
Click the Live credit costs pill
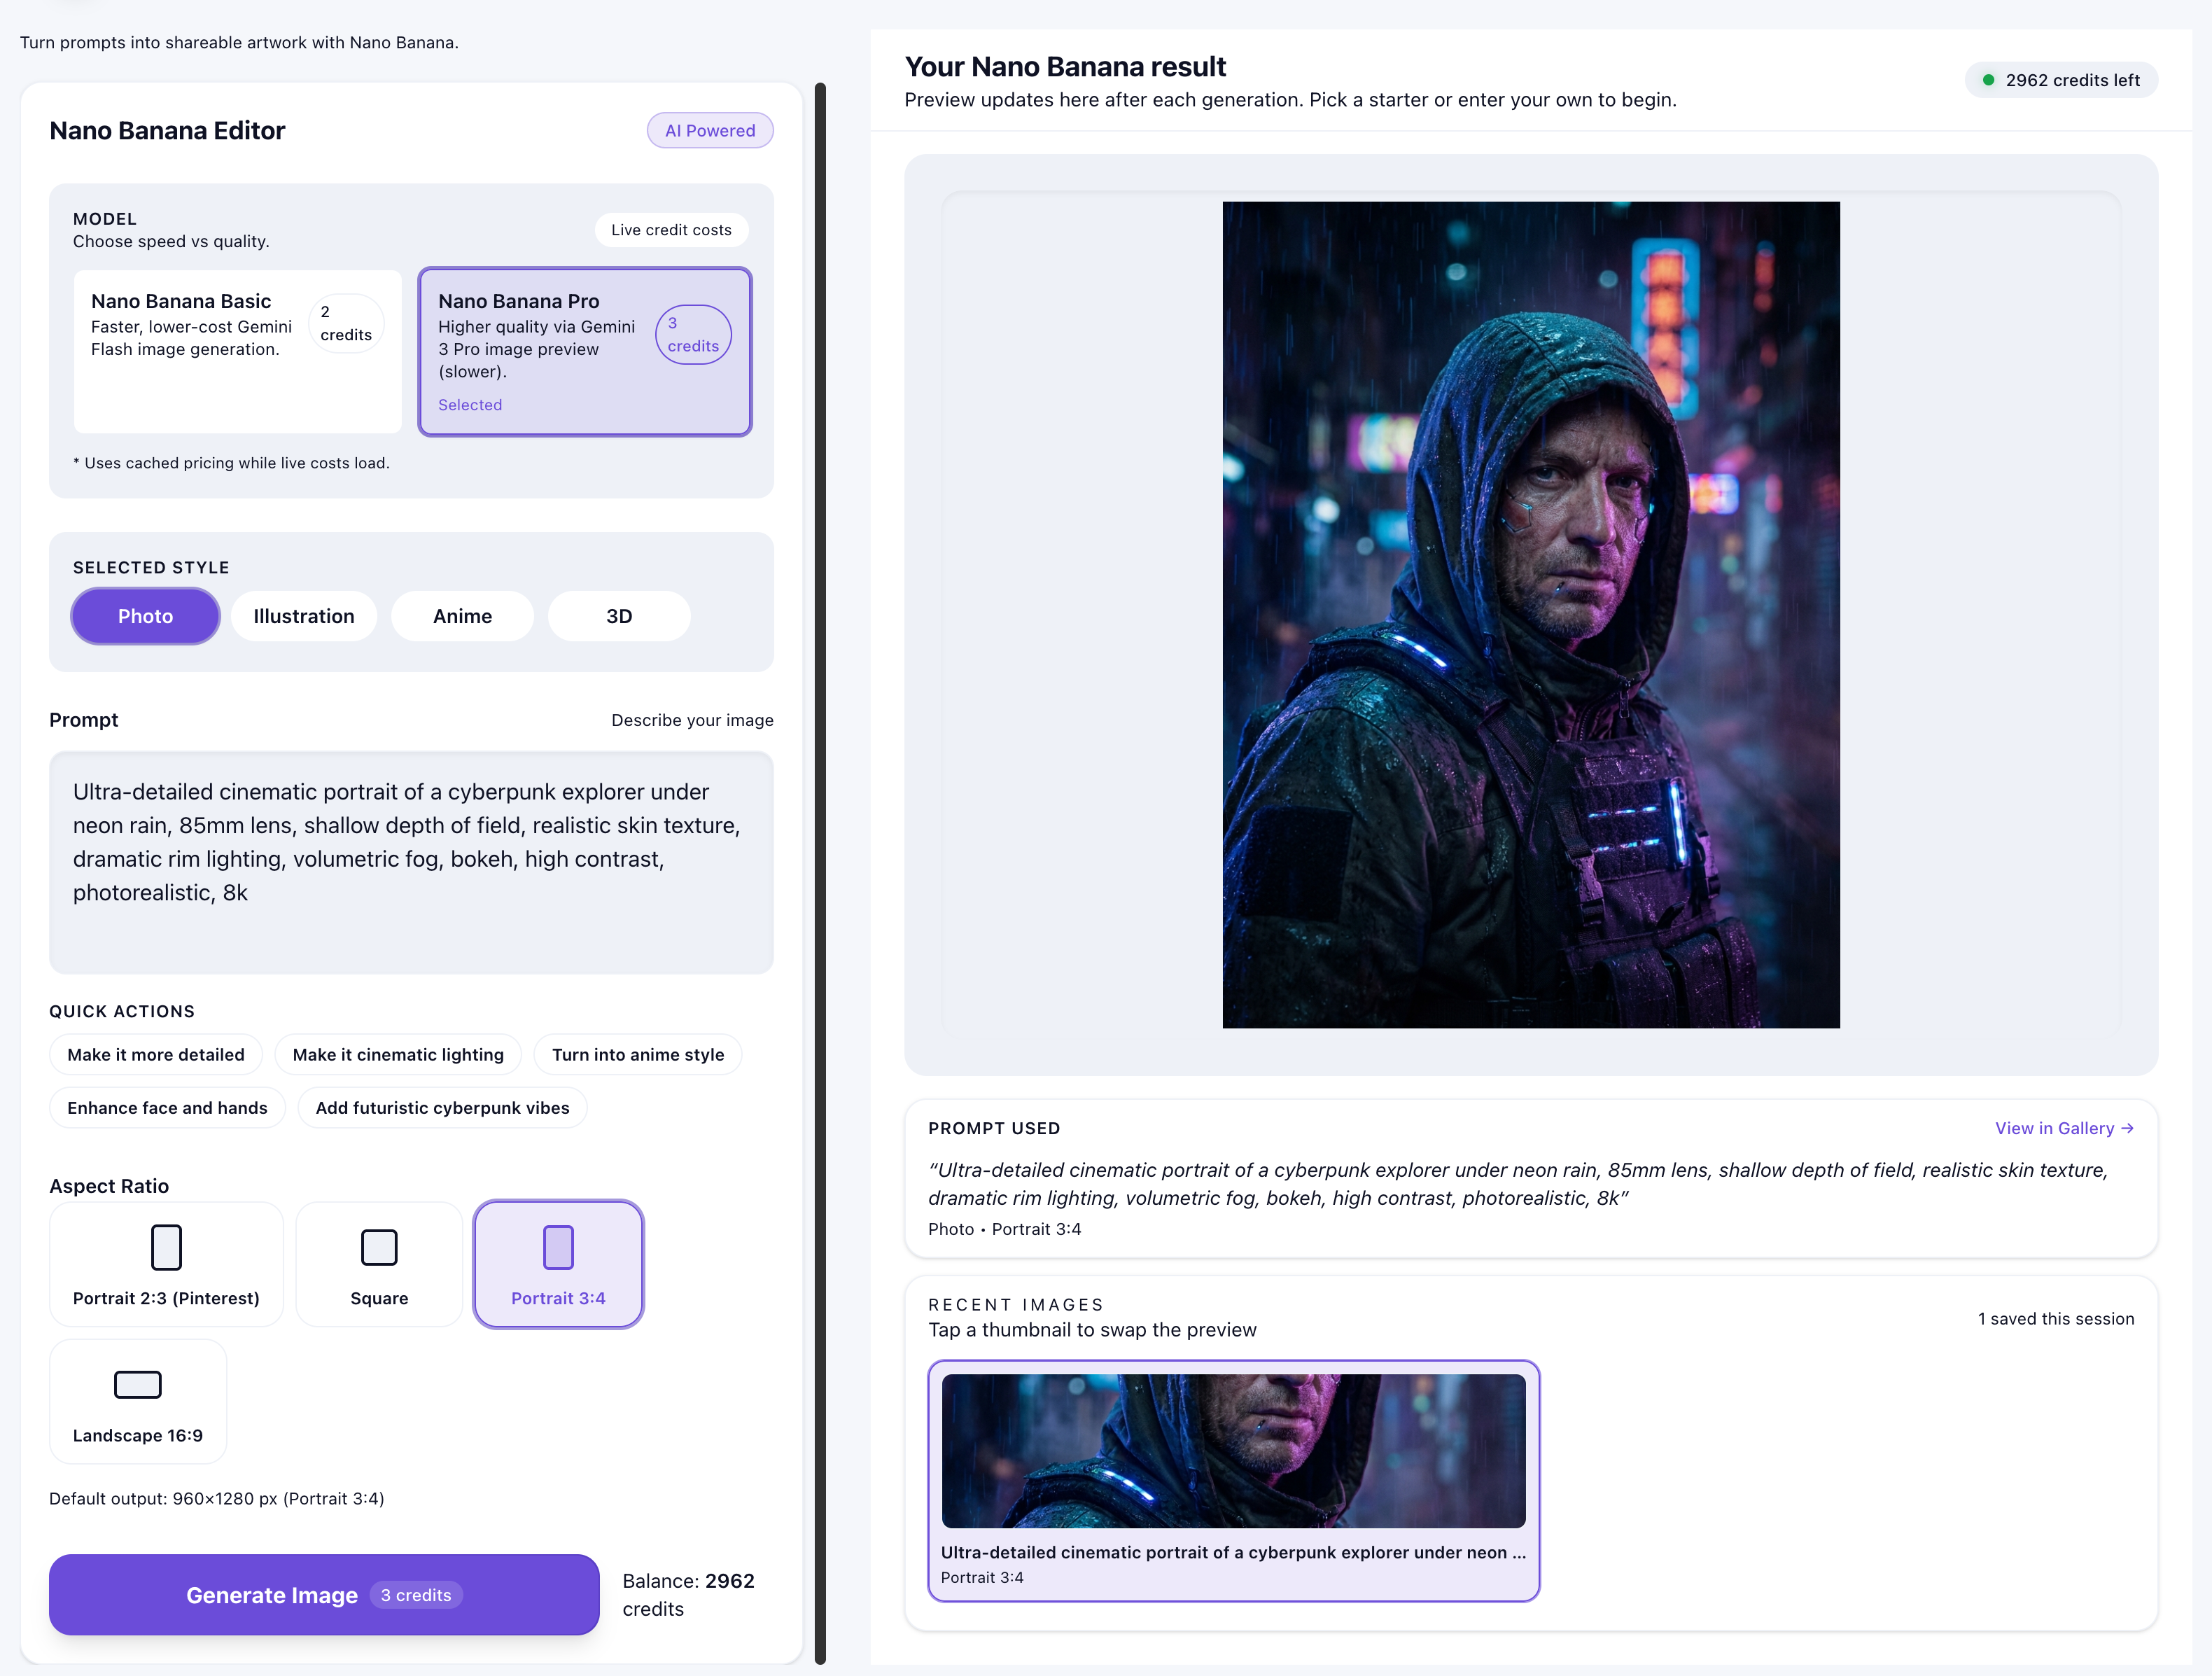pos(671,230)
